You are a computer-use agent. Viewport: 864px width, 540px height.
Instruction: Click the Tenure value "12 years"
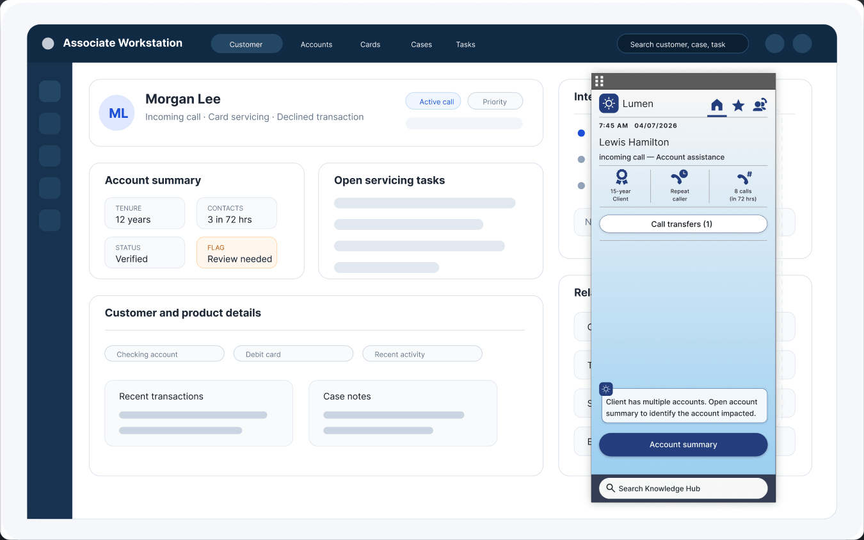point(133,220)
